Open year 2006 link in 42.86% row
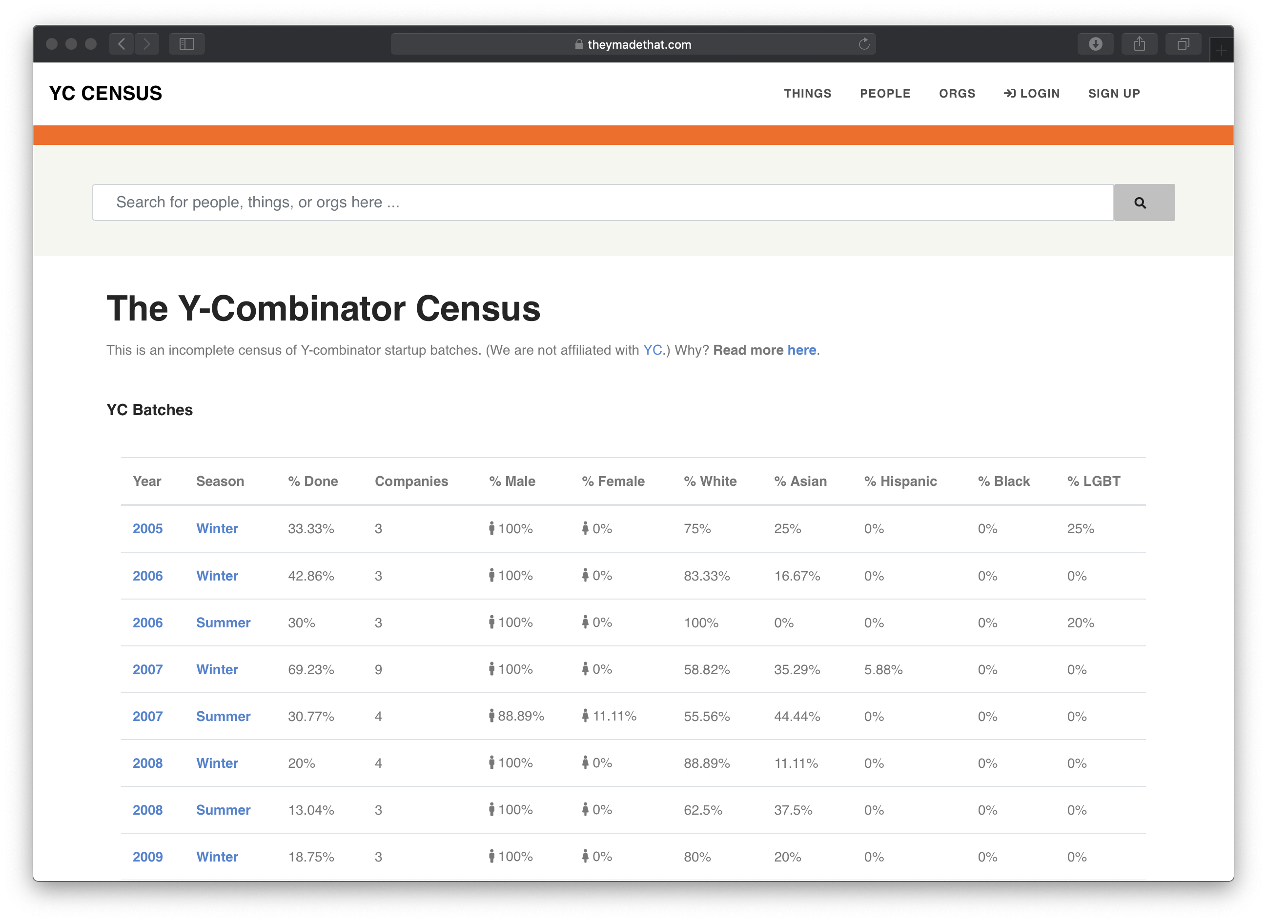Screen dimensions: 1267x922 click(147, 576)
